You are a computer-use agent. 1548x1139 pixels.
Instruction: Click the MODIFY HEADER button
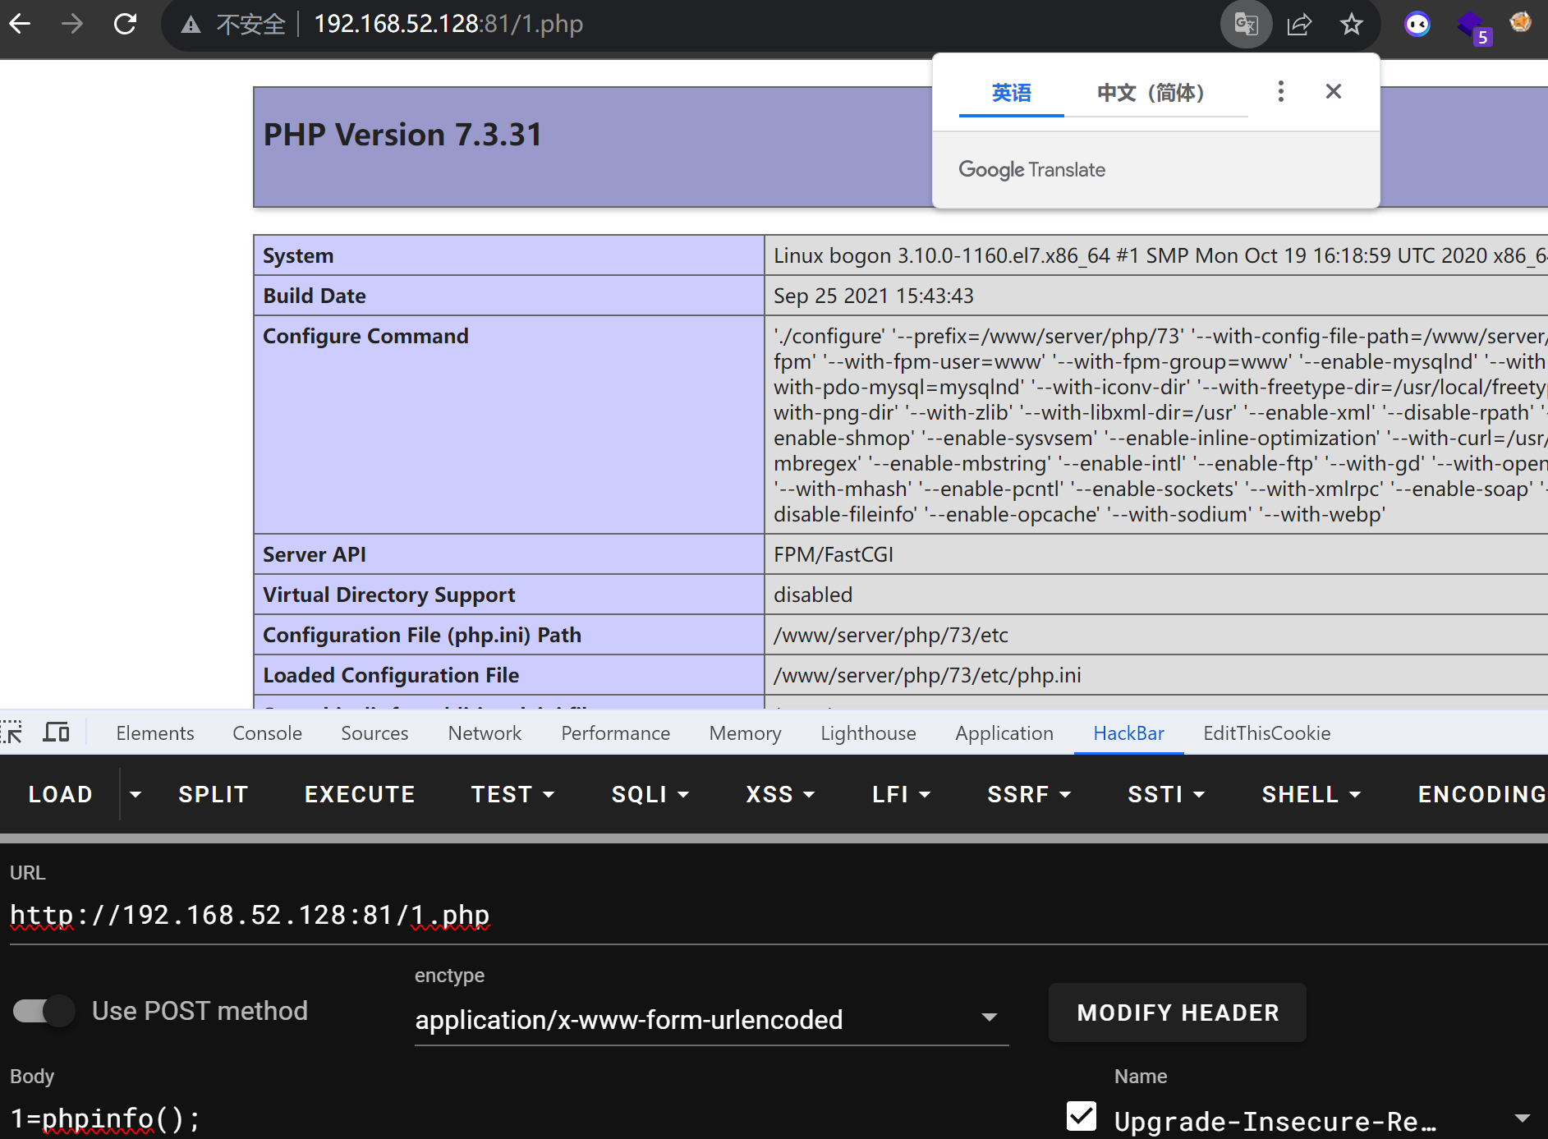click(1178, 1013)
